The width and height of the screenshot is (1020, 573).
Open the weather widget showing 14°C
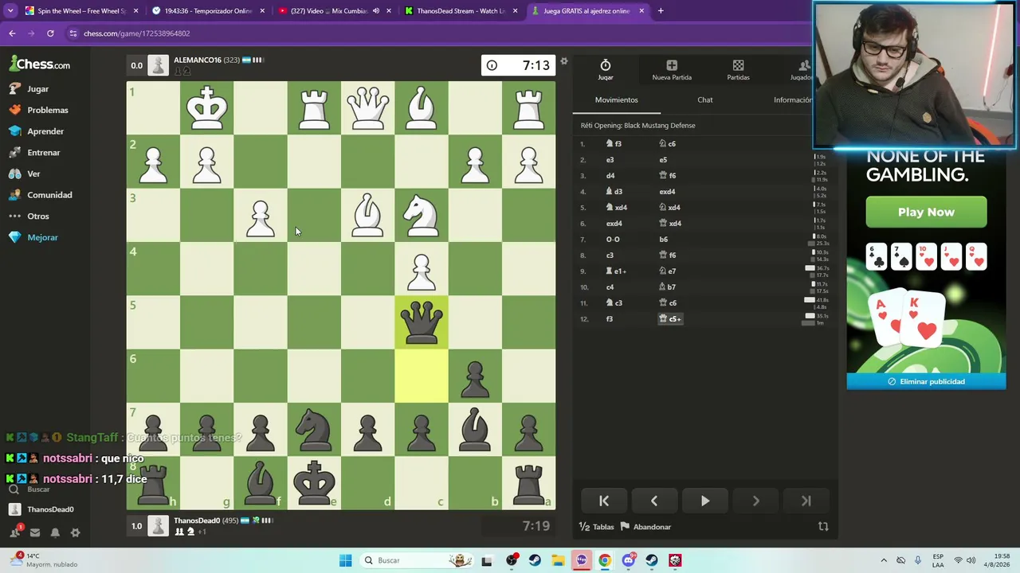click(x=45, y=560)
